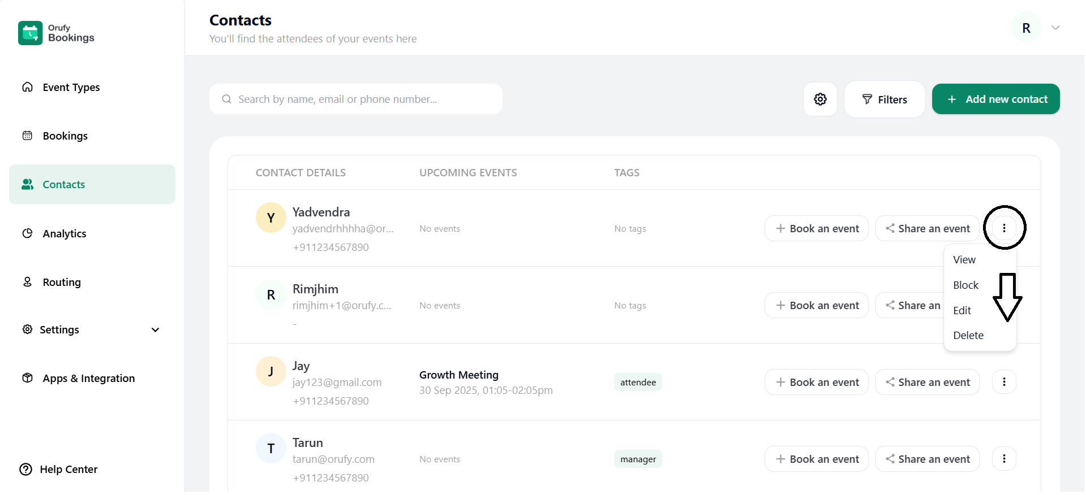Choose Delete in the context menu
This screenshot has width=1086, height=495.
pyautogui.click(x=968, y=336)
